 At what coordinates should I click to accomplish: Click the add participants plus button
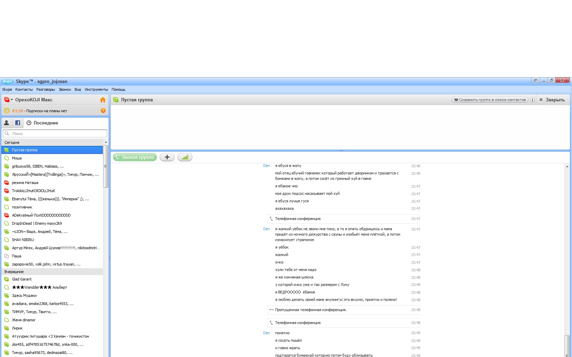pyautogui.click(x=167, y=157)
